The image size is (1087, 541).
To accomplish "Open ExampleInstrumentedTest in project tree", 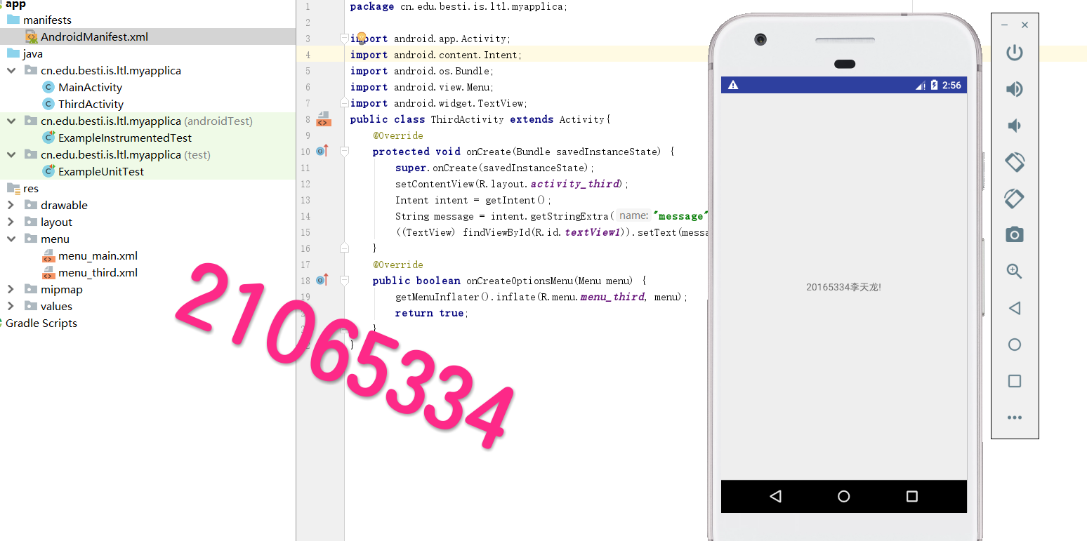I will point(125,138).
